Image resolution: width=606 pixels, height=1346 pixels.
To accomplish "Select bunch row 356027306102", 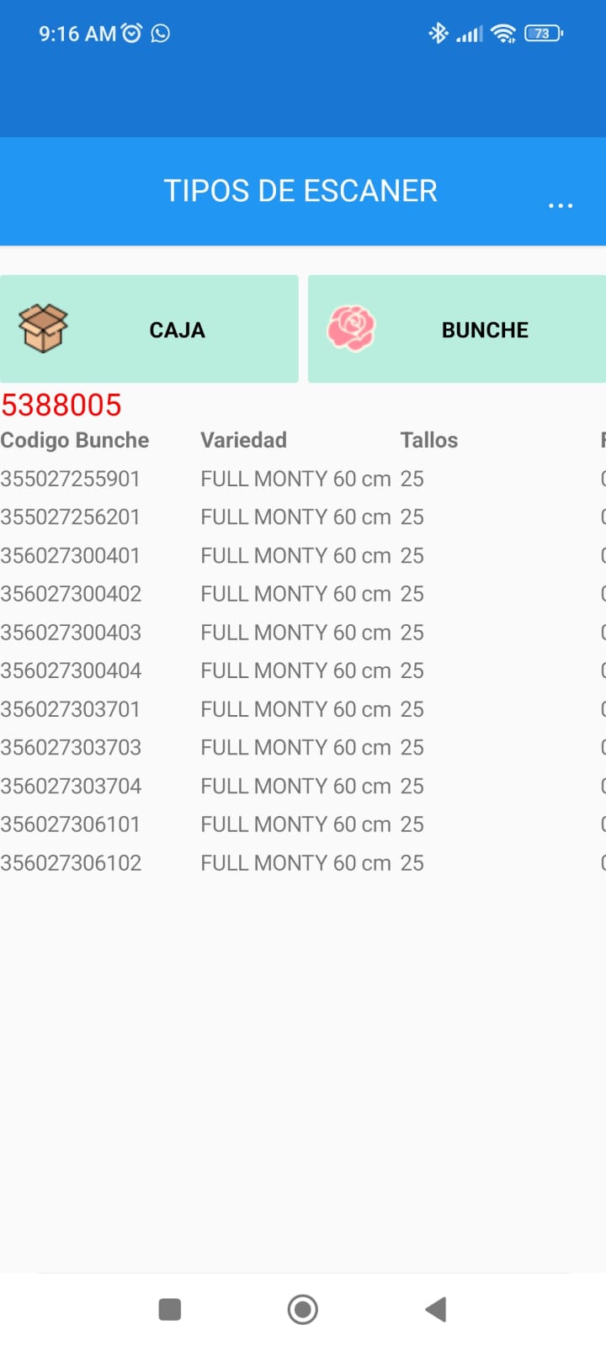I will pos(71,863).
